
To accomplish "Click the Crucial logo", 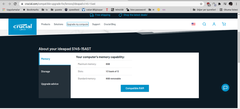I will point(22,27).
